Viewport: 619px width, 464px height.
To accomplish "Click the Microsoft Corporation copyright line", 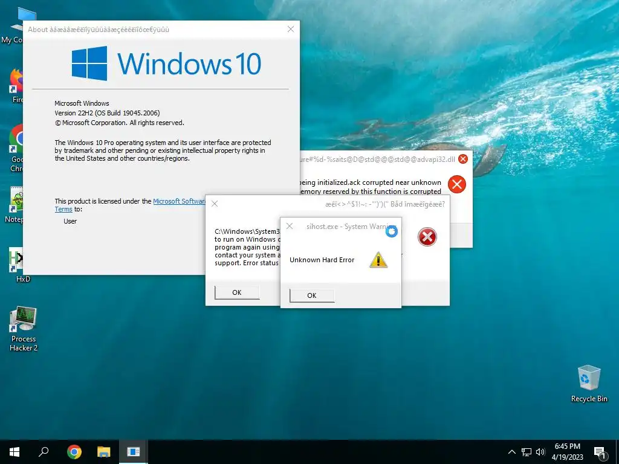I will [119, 123].
